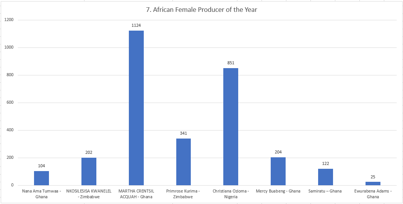Select the MARTHA CRENTSIL ACQUAH bar
The width and height of the screenshot is (403, 204).
click(136, 108)
